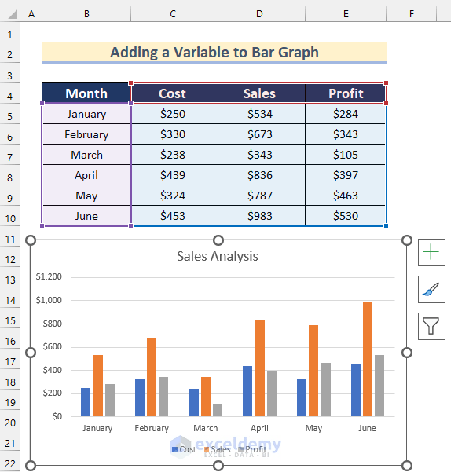Select column B header
This screenshot has height=472, width=451.
pos(86,14)
